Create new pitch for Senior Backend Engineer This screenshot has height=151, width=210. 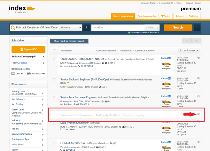tap(166, 86)
